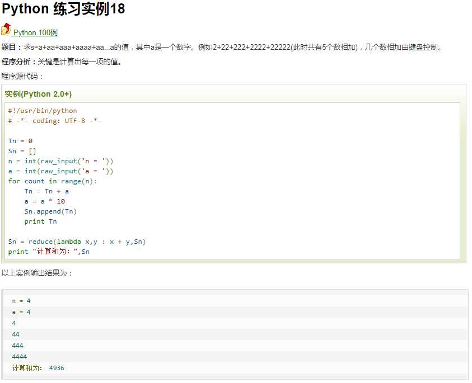Click the output line "44"

click(16, 334)
